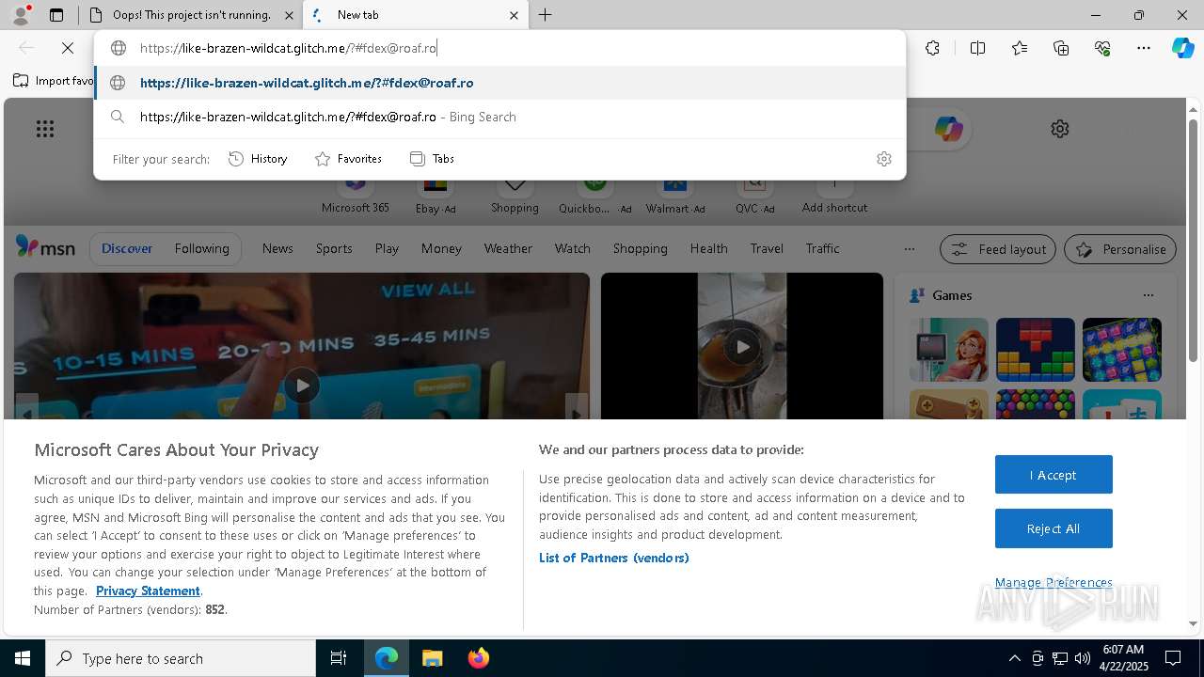
Task: Click the taskbar search box
Action: pos(181,658)
